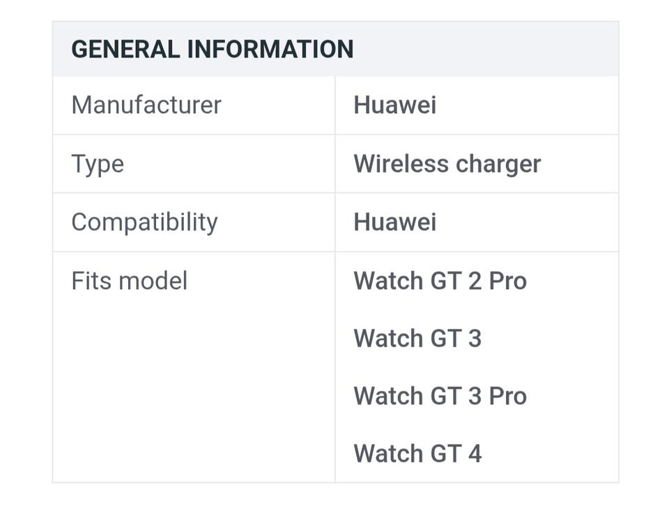Screen dimensions: 669x506
Task: Pick the Watch GT 4 entry
Action: click(417, 454)
